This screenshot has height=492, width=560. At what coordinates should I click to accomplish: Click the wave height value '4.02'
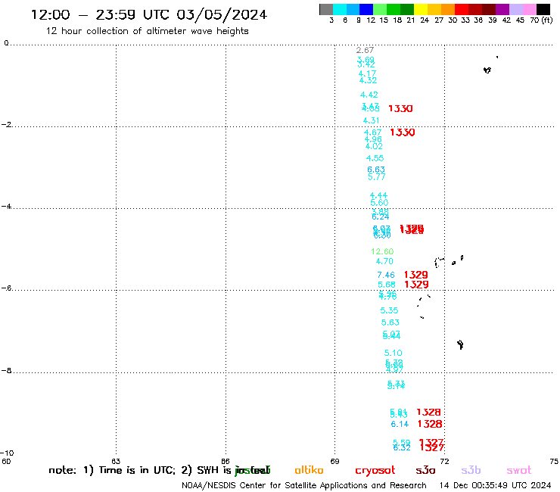pyautogui.click(x=374, y=146)
